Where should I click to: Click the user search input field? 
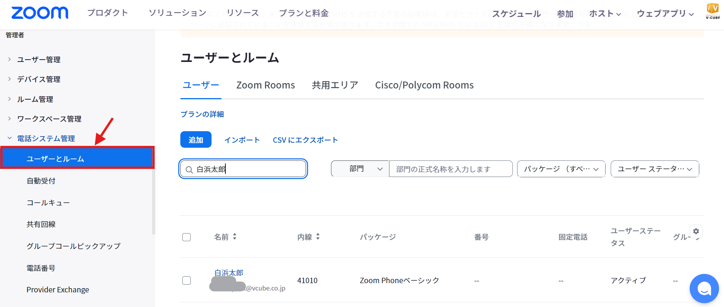click(243, 169)
